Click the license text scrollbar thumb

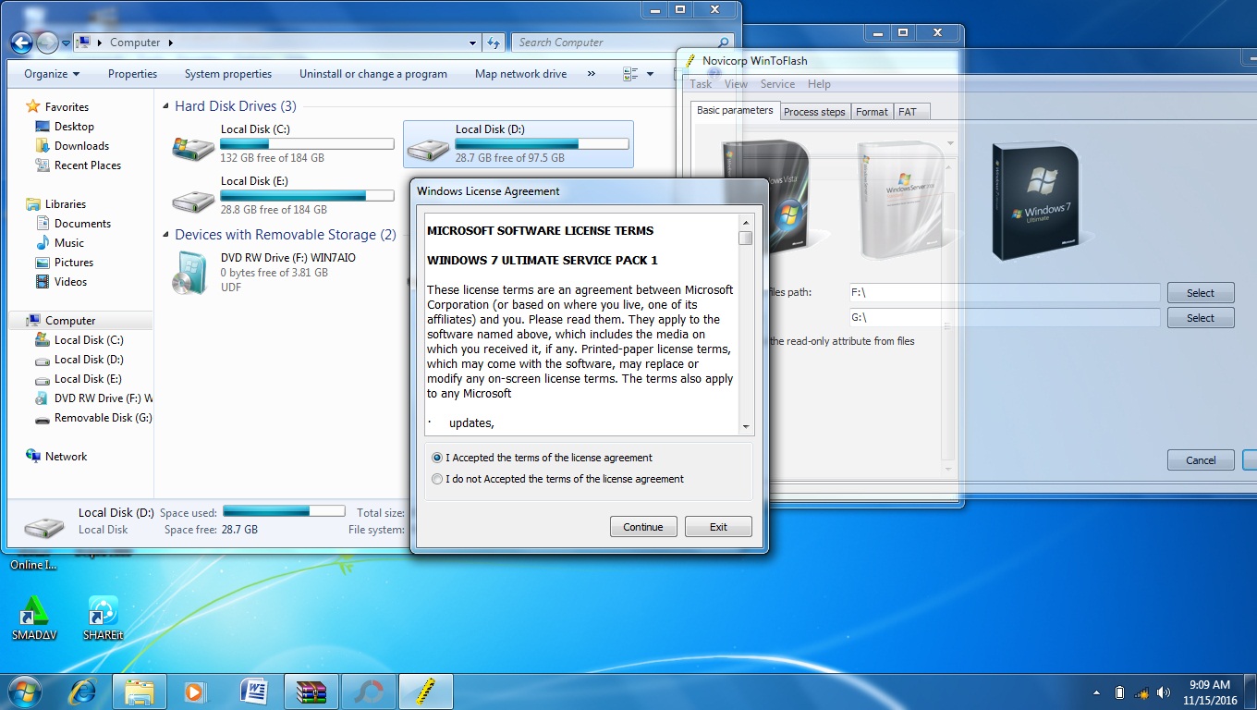[x=746, y=238]
